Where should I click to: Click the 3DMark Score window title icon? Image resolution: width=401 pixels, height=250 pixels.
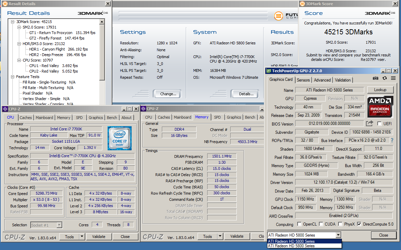(302, 3)
